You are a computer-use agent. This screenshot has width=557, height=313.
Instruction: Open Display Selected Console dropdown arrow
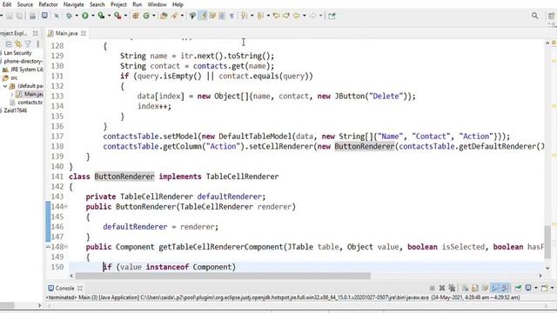pyautogui.click(x=536, y=288)
